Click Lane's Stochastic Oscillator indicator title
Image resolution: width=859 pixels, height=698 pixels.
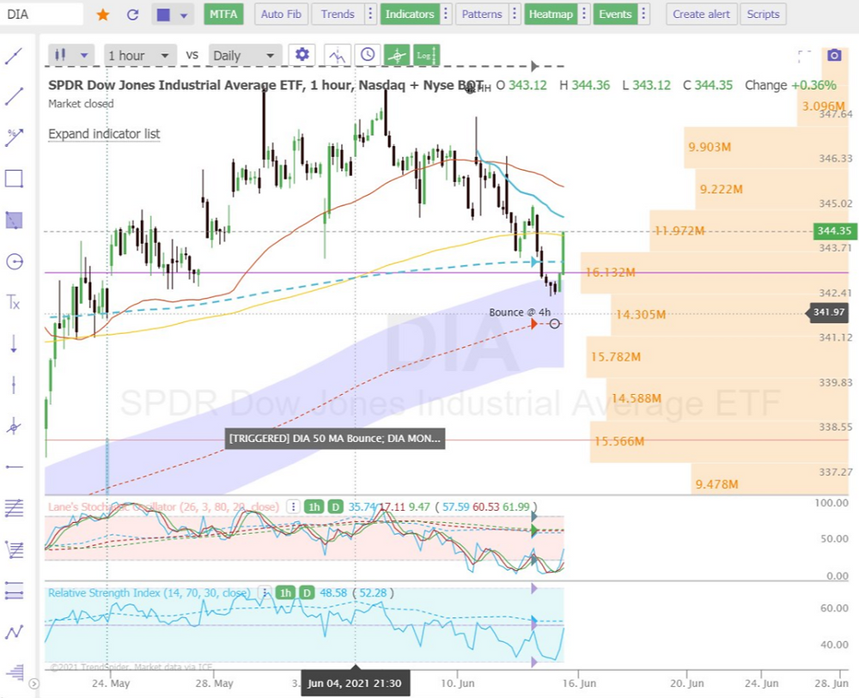click(163, 507)
